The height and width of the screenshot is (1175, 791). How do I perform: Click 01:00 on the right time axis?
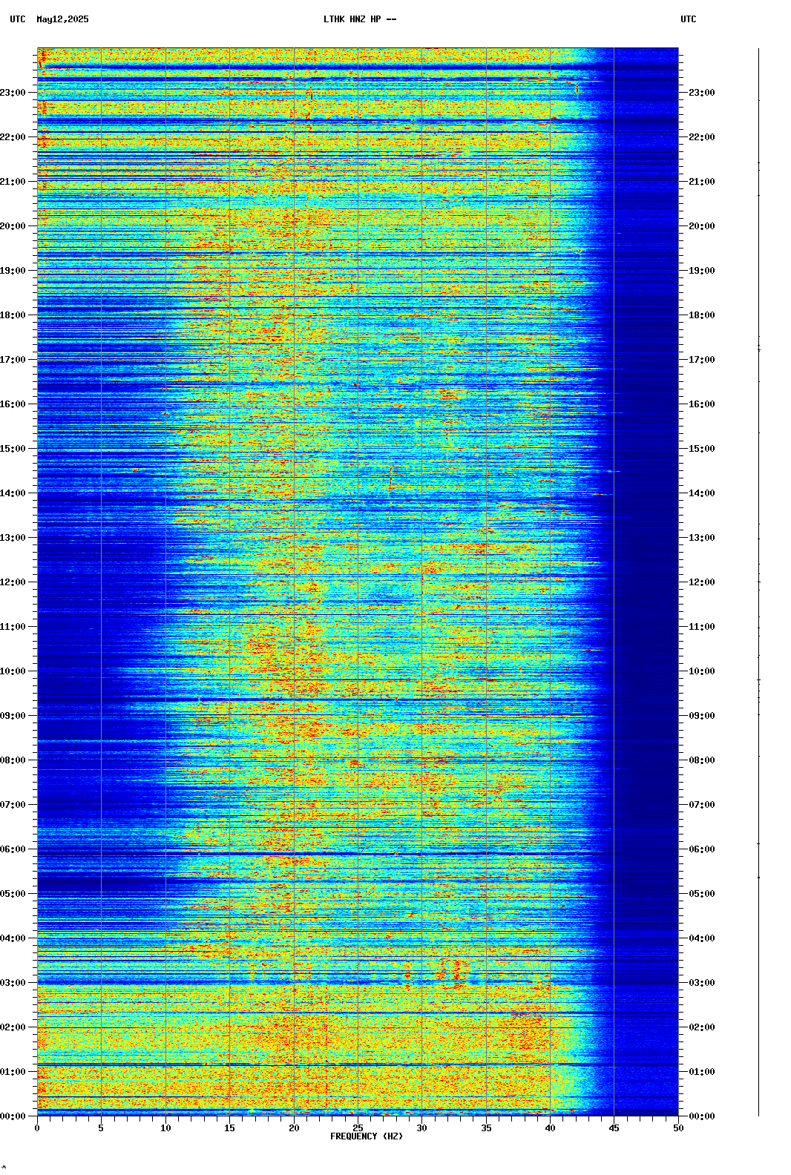point(702,1072)
